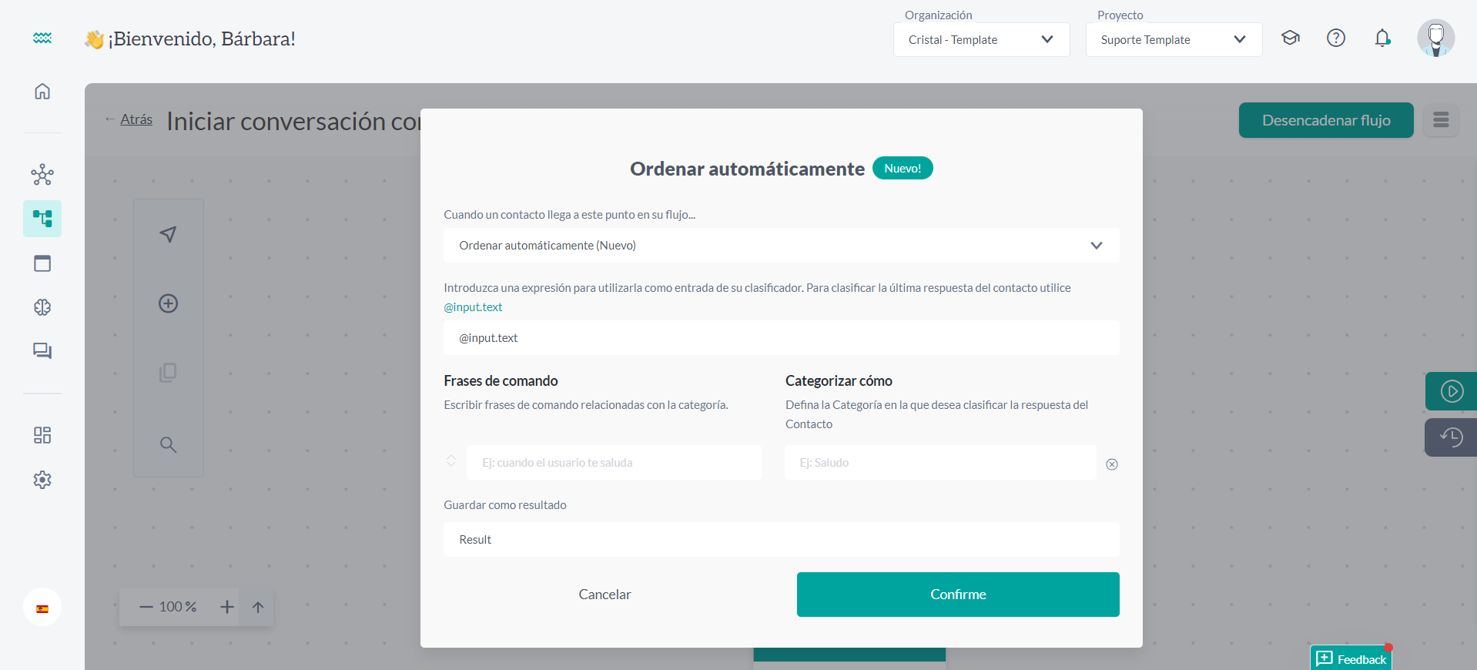The height and width of the screenshot is (670, 1477).
Task: Open the chat conversations sidebar icon
Action: click(x=42, y=351)
